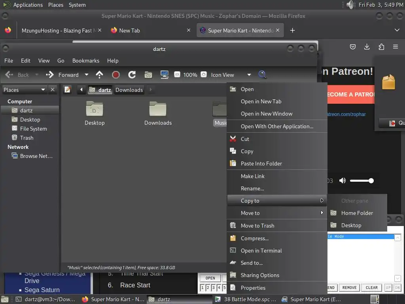Image resolution: width=405 pixels, height=304 pixels.
Task: Open the Bookmarks menu
Action: pos(86,61)
